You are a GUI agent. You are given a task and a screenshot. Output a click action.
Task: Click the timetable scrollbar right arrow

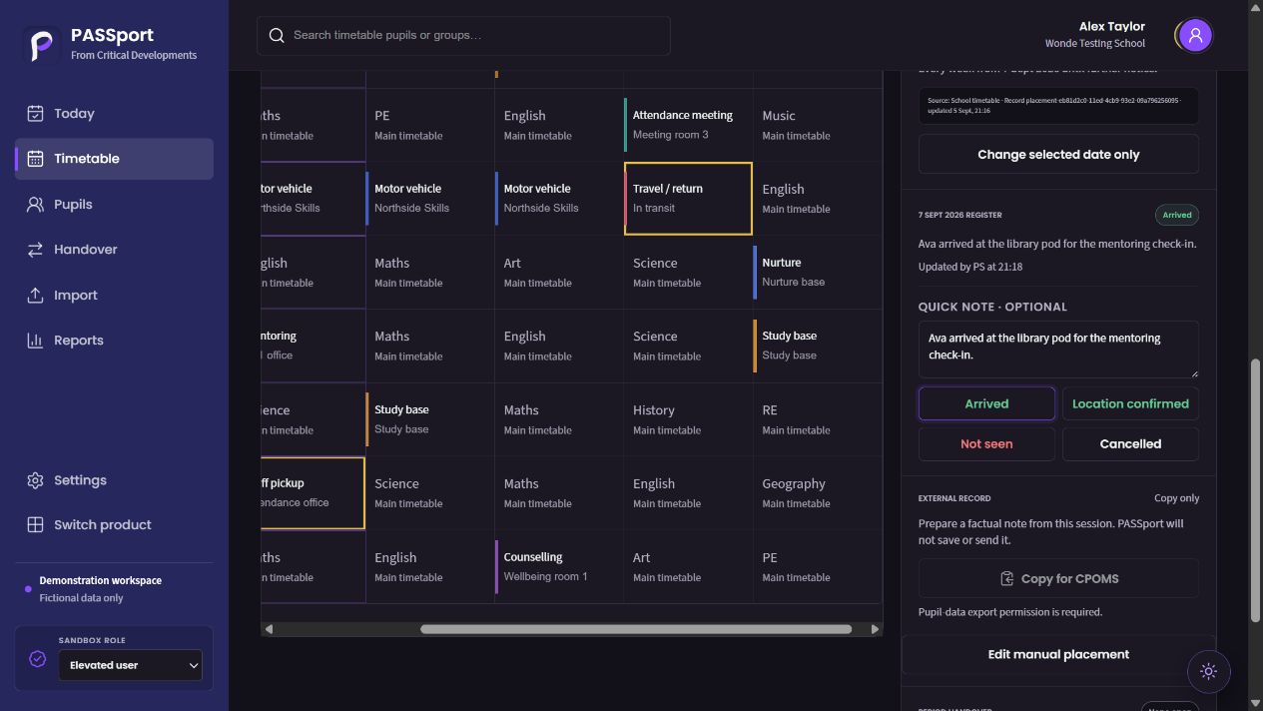[875, 629]
